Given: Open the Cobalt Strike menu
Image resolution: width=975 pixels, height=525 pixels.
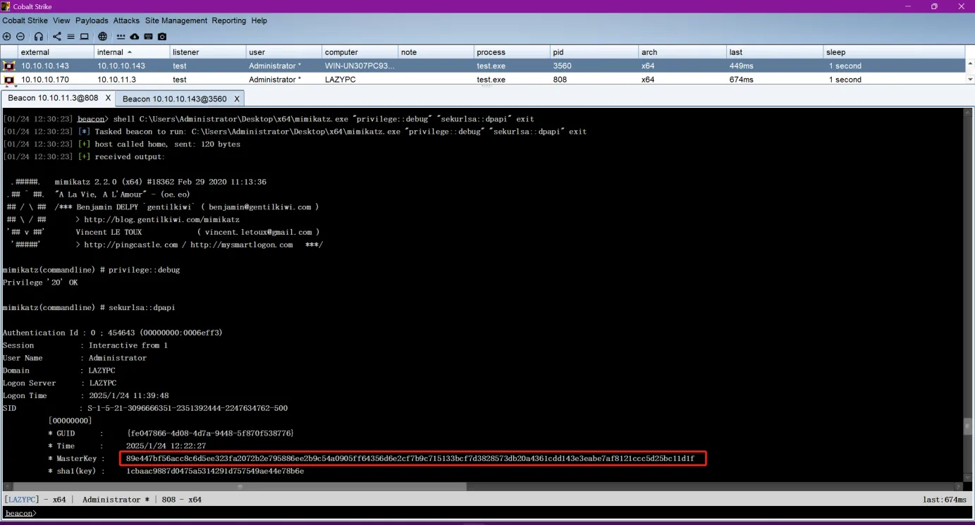Looking at the screenshot, I should click(x=25, y=20).
